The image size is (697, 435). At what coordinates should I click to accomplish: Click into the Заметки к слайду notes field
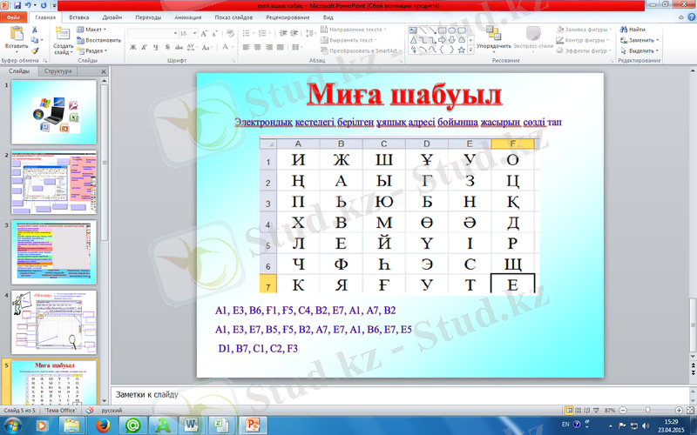[x=399, y=394]
